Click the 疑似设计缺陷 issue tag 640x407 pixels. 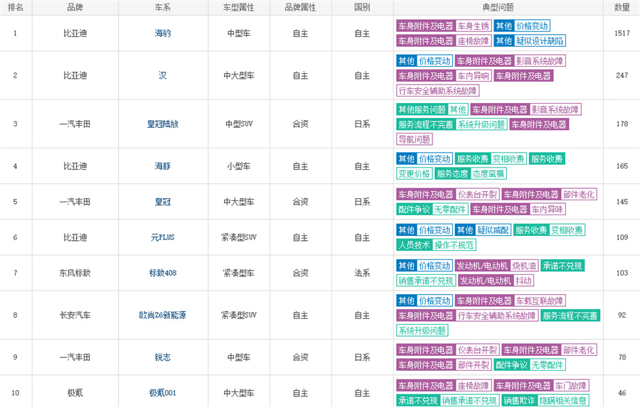point(539,40)
